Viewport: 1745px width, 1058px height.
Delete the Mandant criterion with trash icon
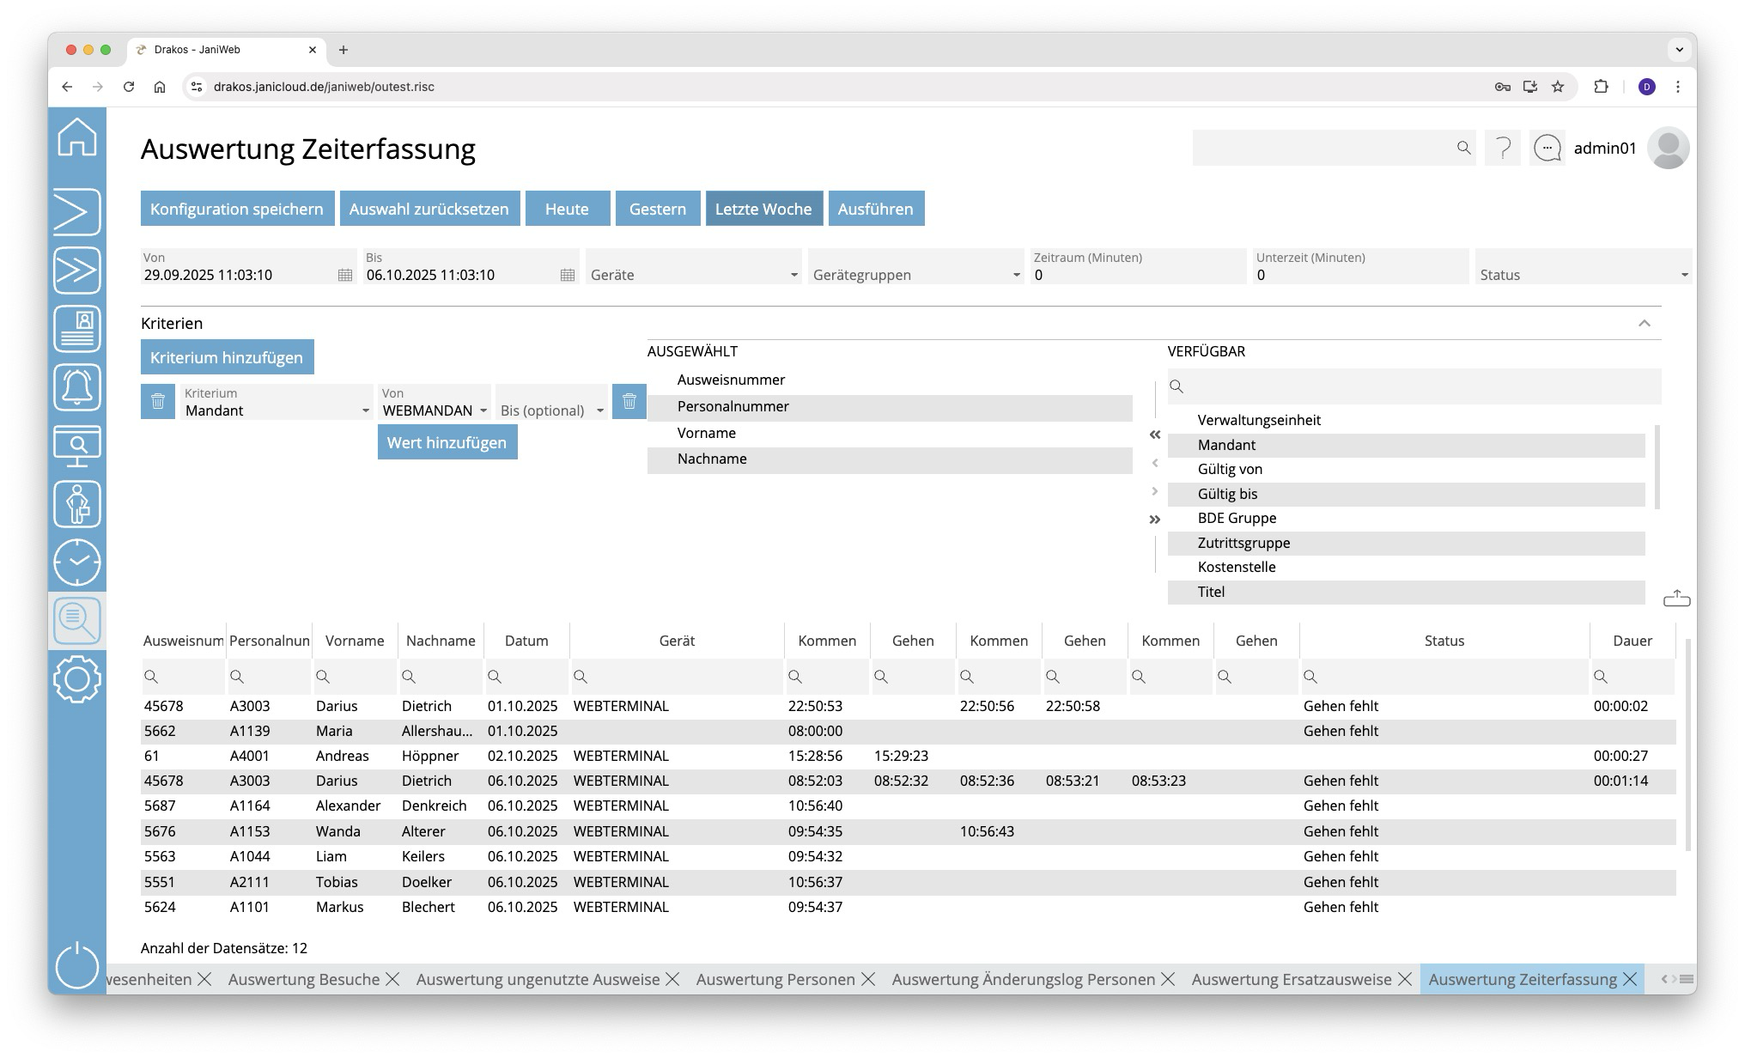[158, 402]
